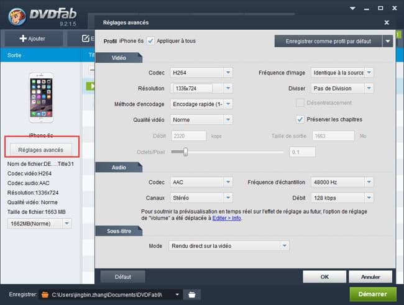Click the edit pencil icon in toolbar
Viewport: 404px width, 305px height.
pos(85,39)
